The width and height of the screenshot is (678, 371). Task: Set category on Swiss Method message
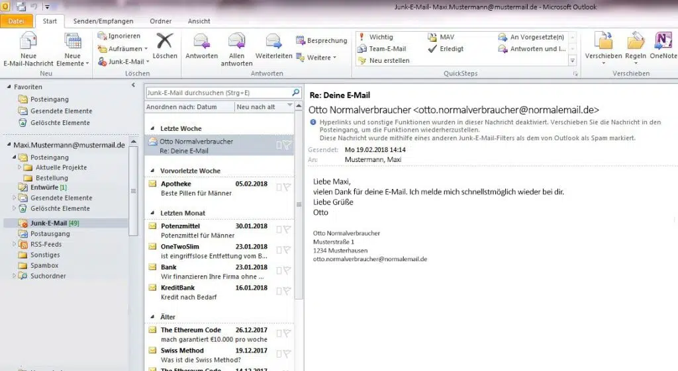click(279, 354)
